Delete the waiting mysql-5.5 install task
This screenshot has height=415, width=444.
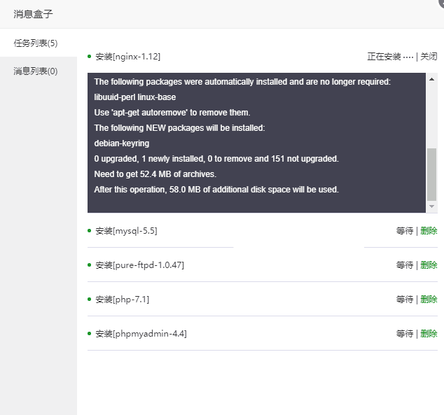point(429,231)
